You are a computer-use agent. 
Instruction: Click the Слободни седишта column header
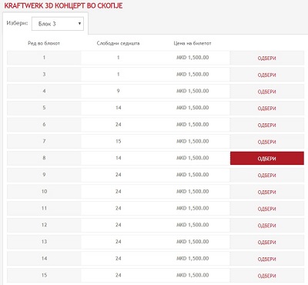118,43
